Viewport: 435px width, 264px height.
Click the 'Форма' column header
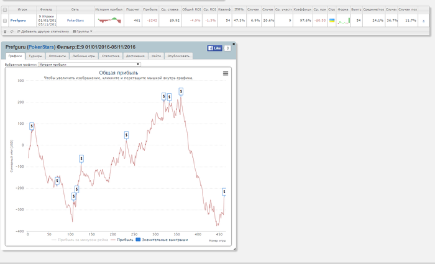coord(343,9)
